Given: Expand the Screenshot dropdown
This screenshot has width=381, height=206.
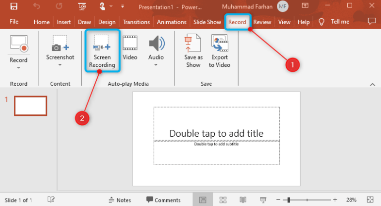Looking at the screenshot, I should point(60,64).
